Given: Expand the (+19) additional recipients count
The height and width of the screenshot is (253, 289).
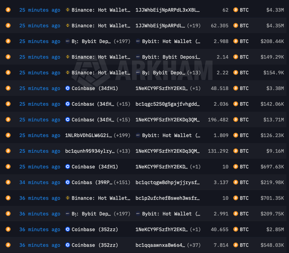Looking at the screenshot, I should click(194, 25).
